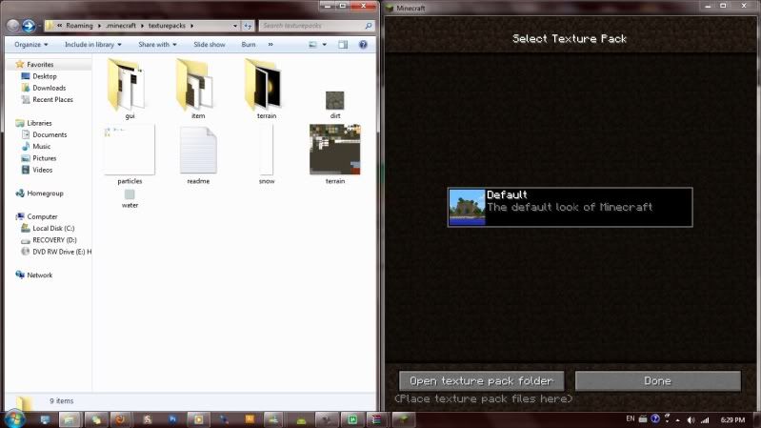Open the clock showing 6:29 PM
Screen dimensions: 761x428
tap(732, 419)
